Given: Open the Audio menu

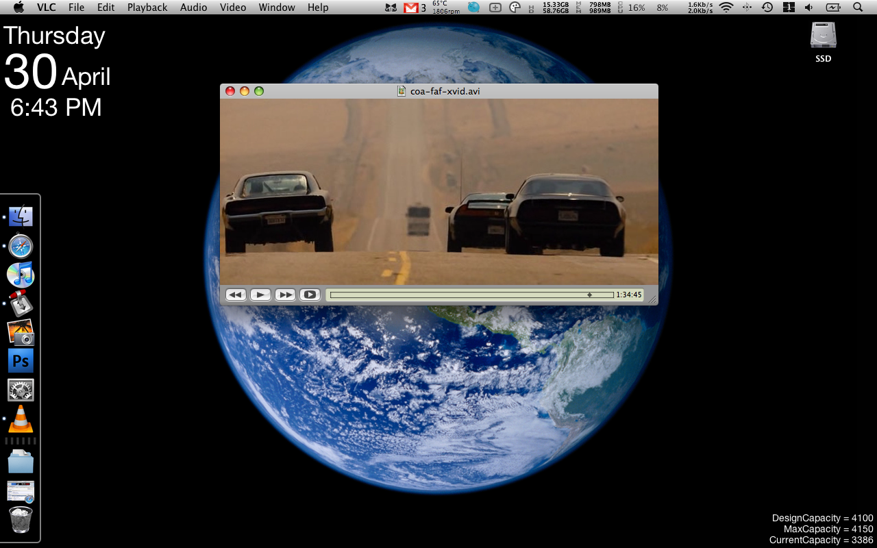Looking at the screenshot, I should (x=194, y=8).
